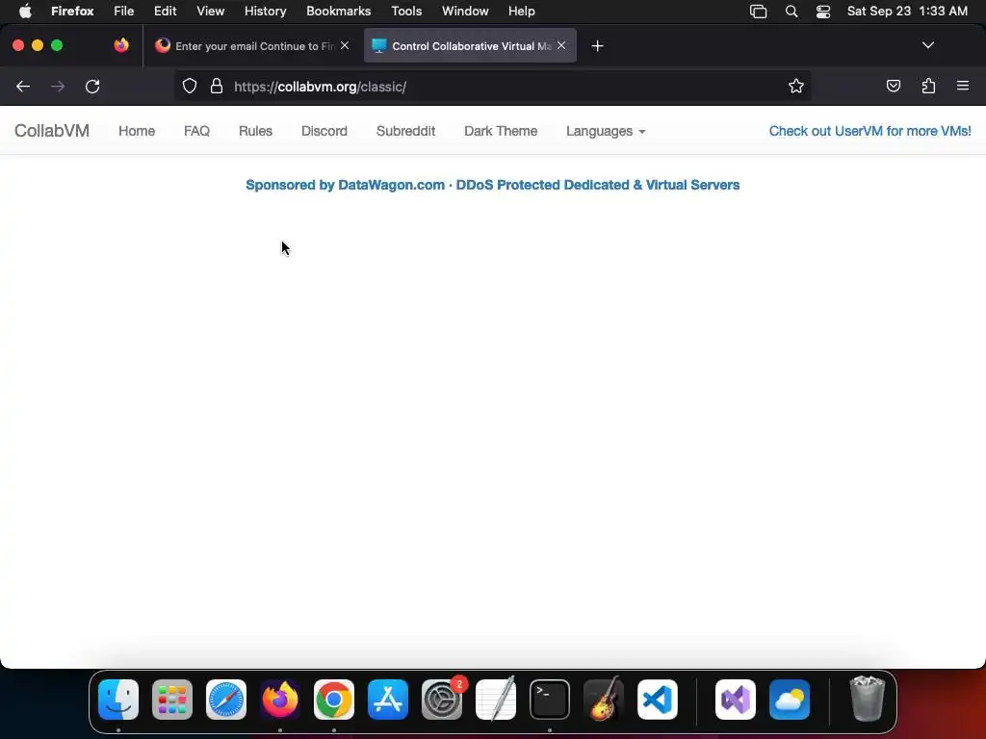Image resolution: width=986 pixels, height=739 pixels.
Task: Open the File menu
Action: tap(124, 12)
